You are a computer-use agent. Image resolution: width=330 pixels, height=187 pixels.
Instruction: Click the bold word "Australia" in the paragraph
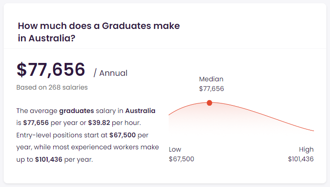[140, 111]
